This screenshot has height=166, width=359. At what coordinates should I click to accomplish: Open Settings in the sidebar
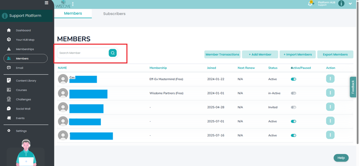[21, 131]
